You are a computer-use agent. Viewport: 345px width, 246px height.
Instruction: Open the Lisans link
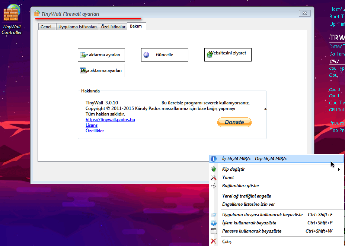(92, 125)
